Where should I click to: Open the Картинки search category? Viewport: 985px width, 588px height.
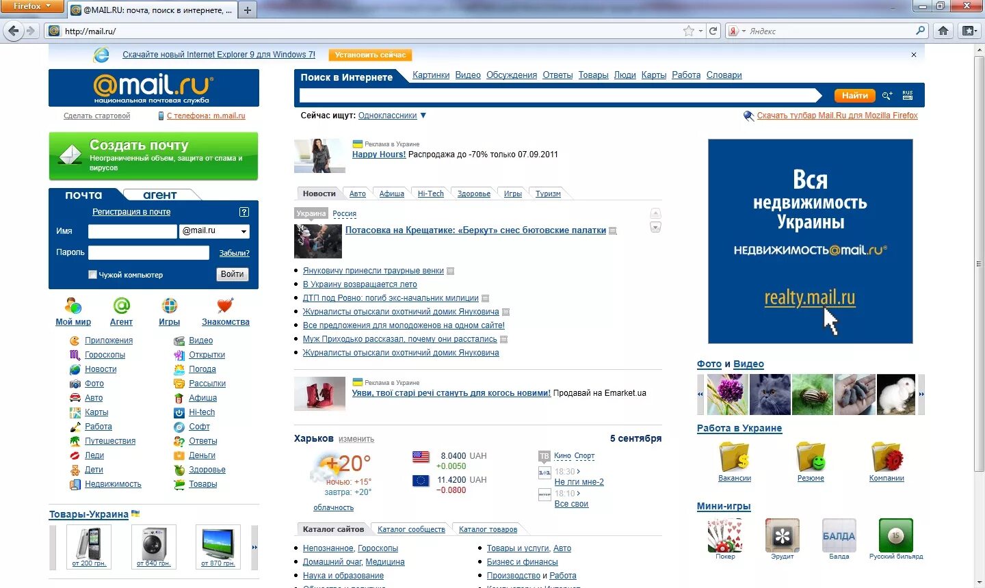pyautogui.click(x=431, y=75)
